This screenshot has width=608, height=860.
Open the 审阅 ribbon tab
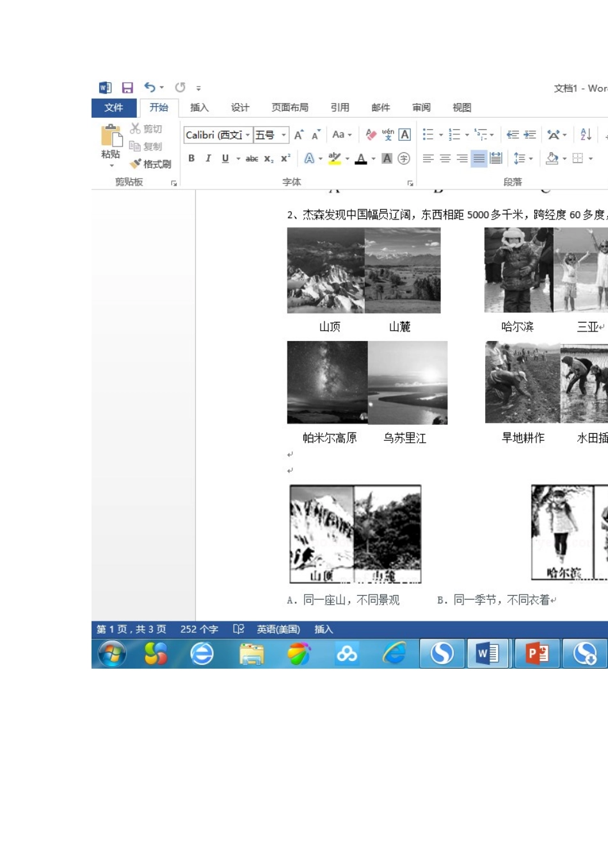tap(421, 107)
